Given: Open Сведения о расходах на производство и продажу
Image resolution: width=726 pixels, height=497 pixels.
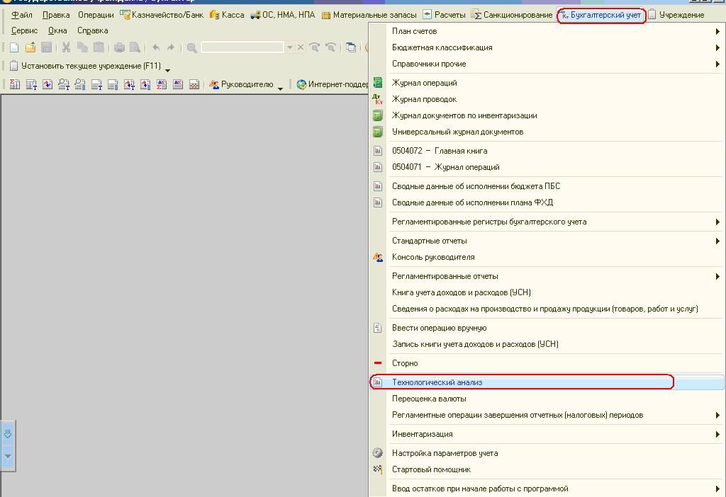Looking at the screenshot, I should [547, 309].
